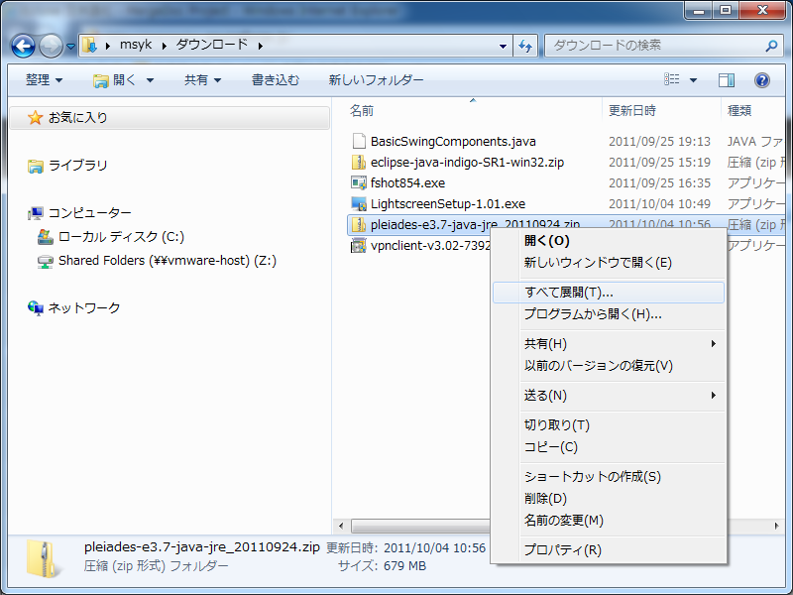
Task: Sort files by 更新日時 column header
Action: click(x=632, y=110)
